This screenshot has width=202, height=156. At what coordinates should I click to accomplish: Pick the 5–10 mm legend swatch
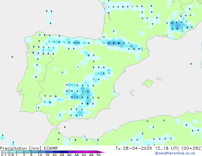tap(35, 152)
